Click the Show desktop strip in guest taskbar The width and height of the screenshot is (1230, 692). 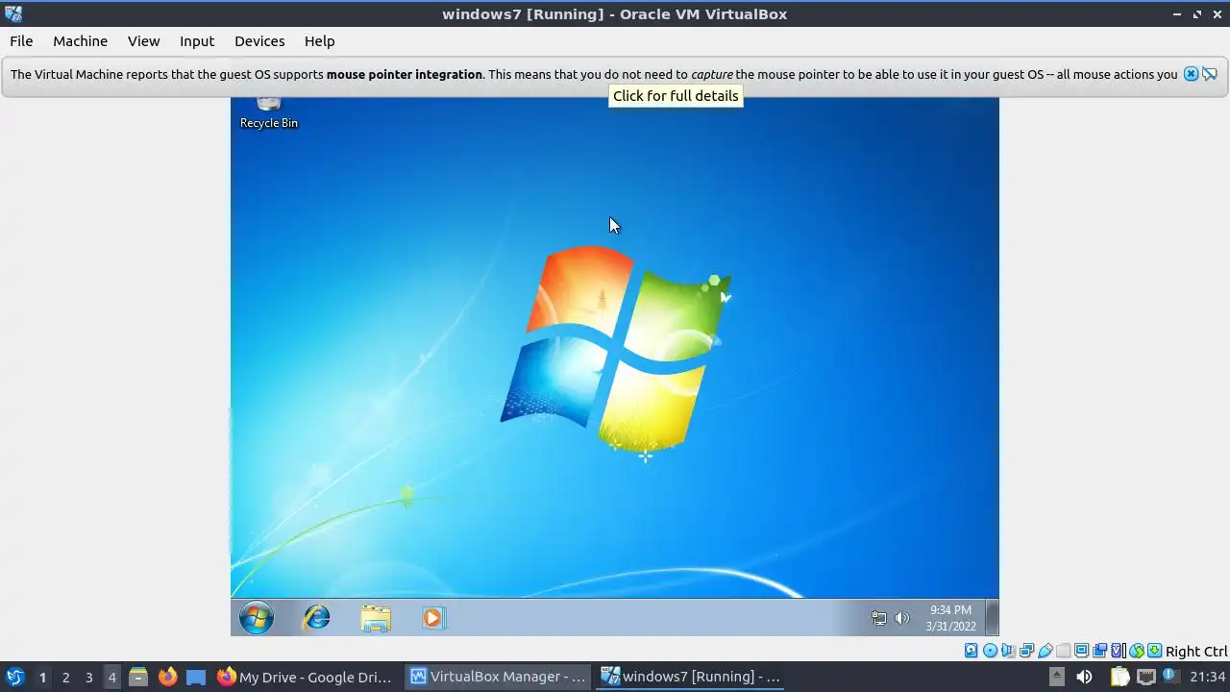pyautogui.click(x=993, y=618)
